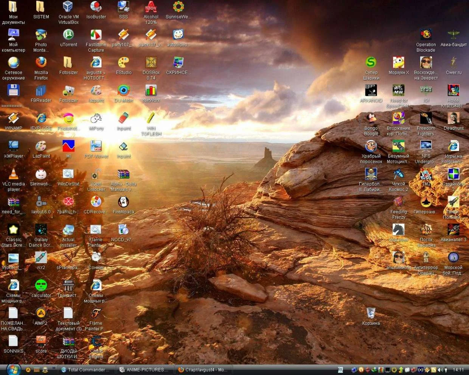
Task: Open the Skrinwot-... desktop icon
Action: click(41, 177)
